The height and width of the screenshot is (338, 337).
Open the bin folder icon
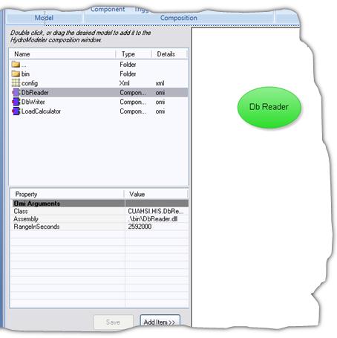point(16,74)
